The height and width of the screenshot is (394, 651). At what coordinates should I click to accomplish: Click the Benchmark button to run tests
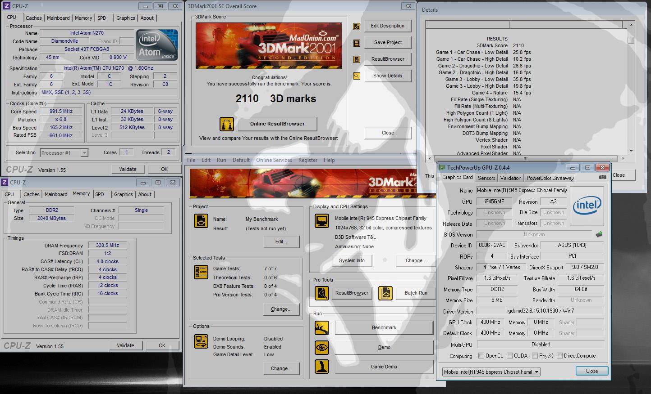[x=384, y=328]
